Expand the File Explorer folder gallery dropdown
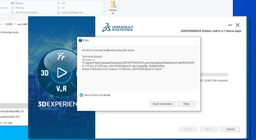The height and width of the screenshot is (140, 256). pos(104,11)
